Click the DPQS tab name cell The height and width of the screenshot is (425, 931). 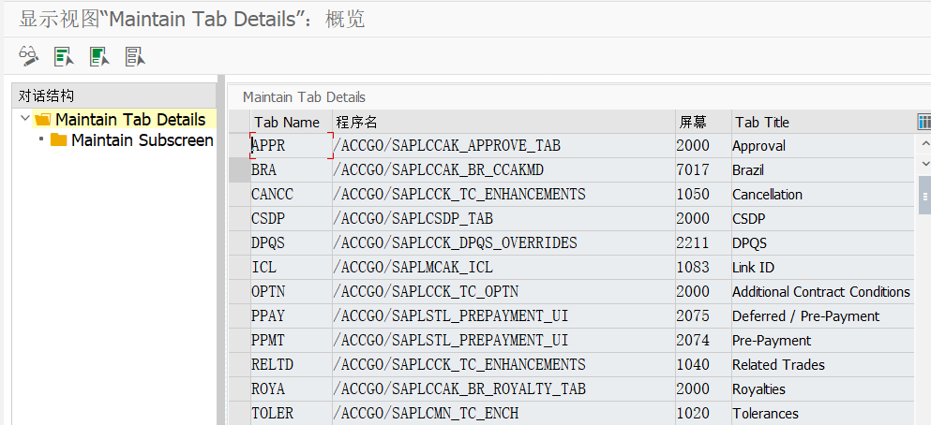(x=291, y=243)
